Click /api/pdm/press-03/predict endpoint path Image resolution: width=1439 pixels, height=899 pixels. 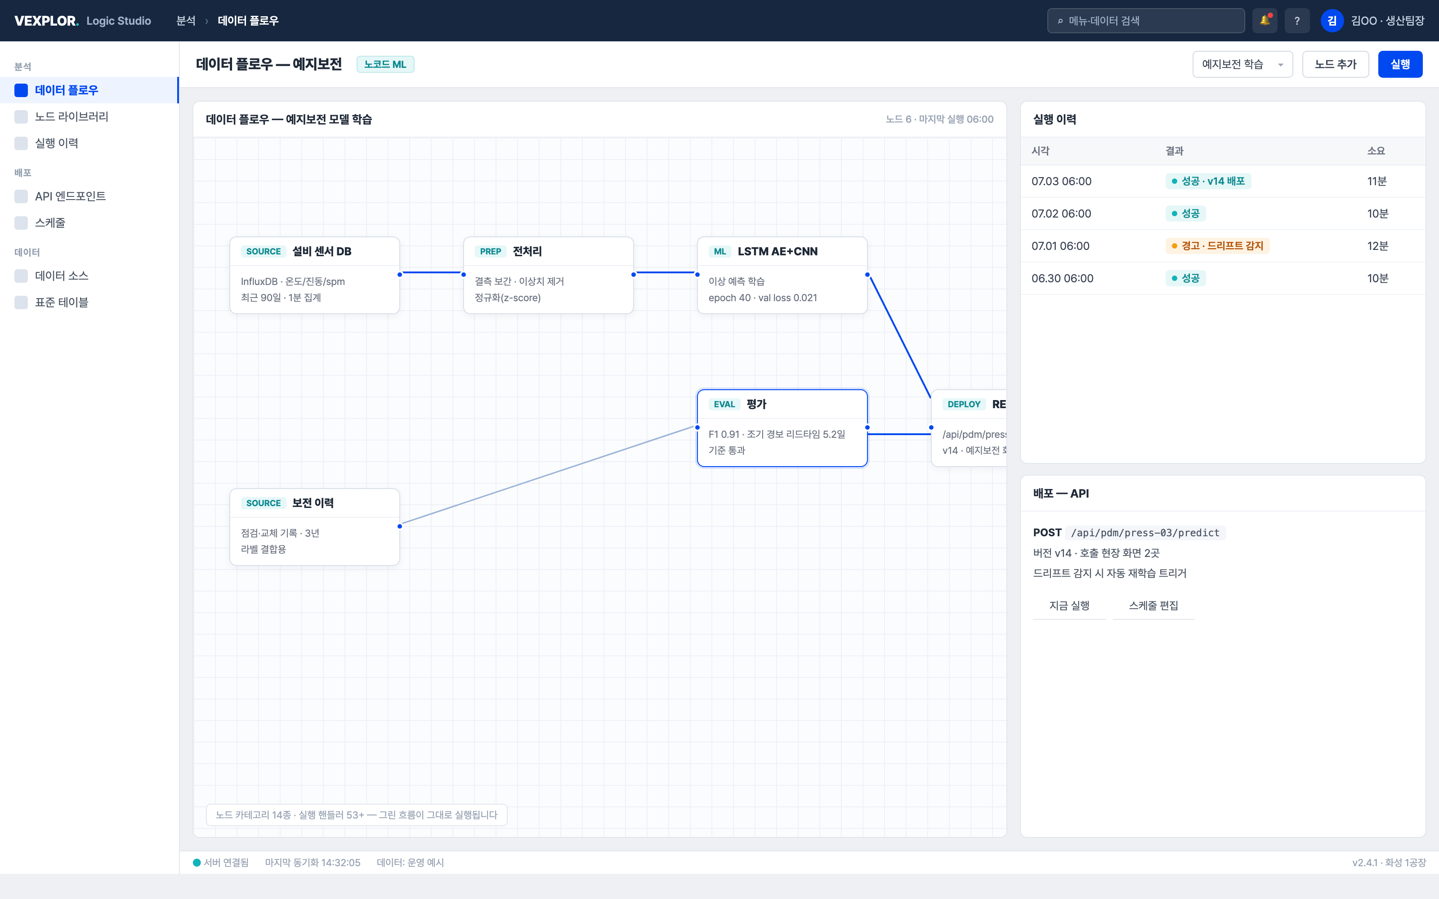(1145, 533)
